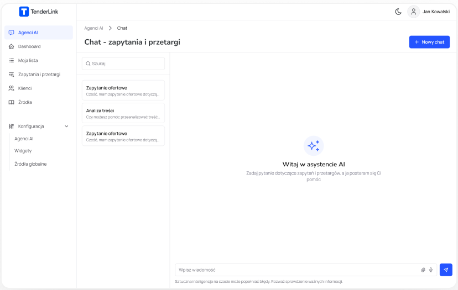Click the Dashboard home icon
The height and width of the screenshot is (290, 458).
pyautogui.click(x=12, y=46)
